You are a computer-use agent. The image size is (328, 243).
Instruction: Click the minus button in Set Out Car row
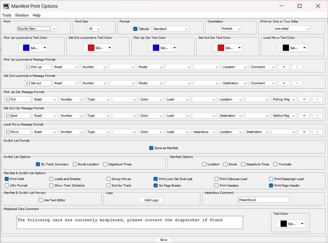(x=317, y=116)
